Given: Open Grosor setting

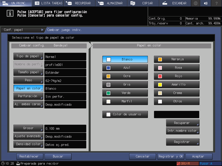Looking at the screenshot, I should coord(28,128).
